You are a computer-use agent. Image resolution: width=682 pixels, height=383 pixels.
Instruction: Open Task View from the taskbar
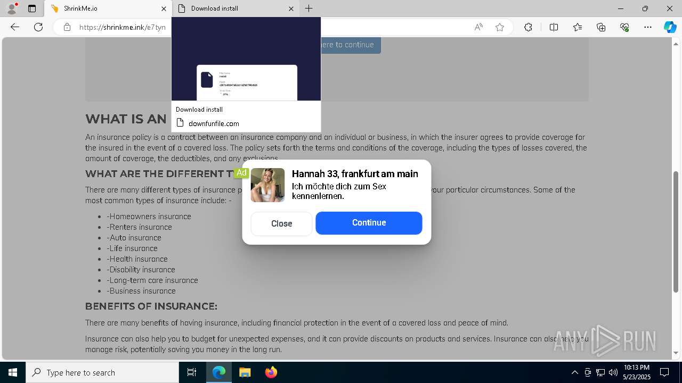192,372
